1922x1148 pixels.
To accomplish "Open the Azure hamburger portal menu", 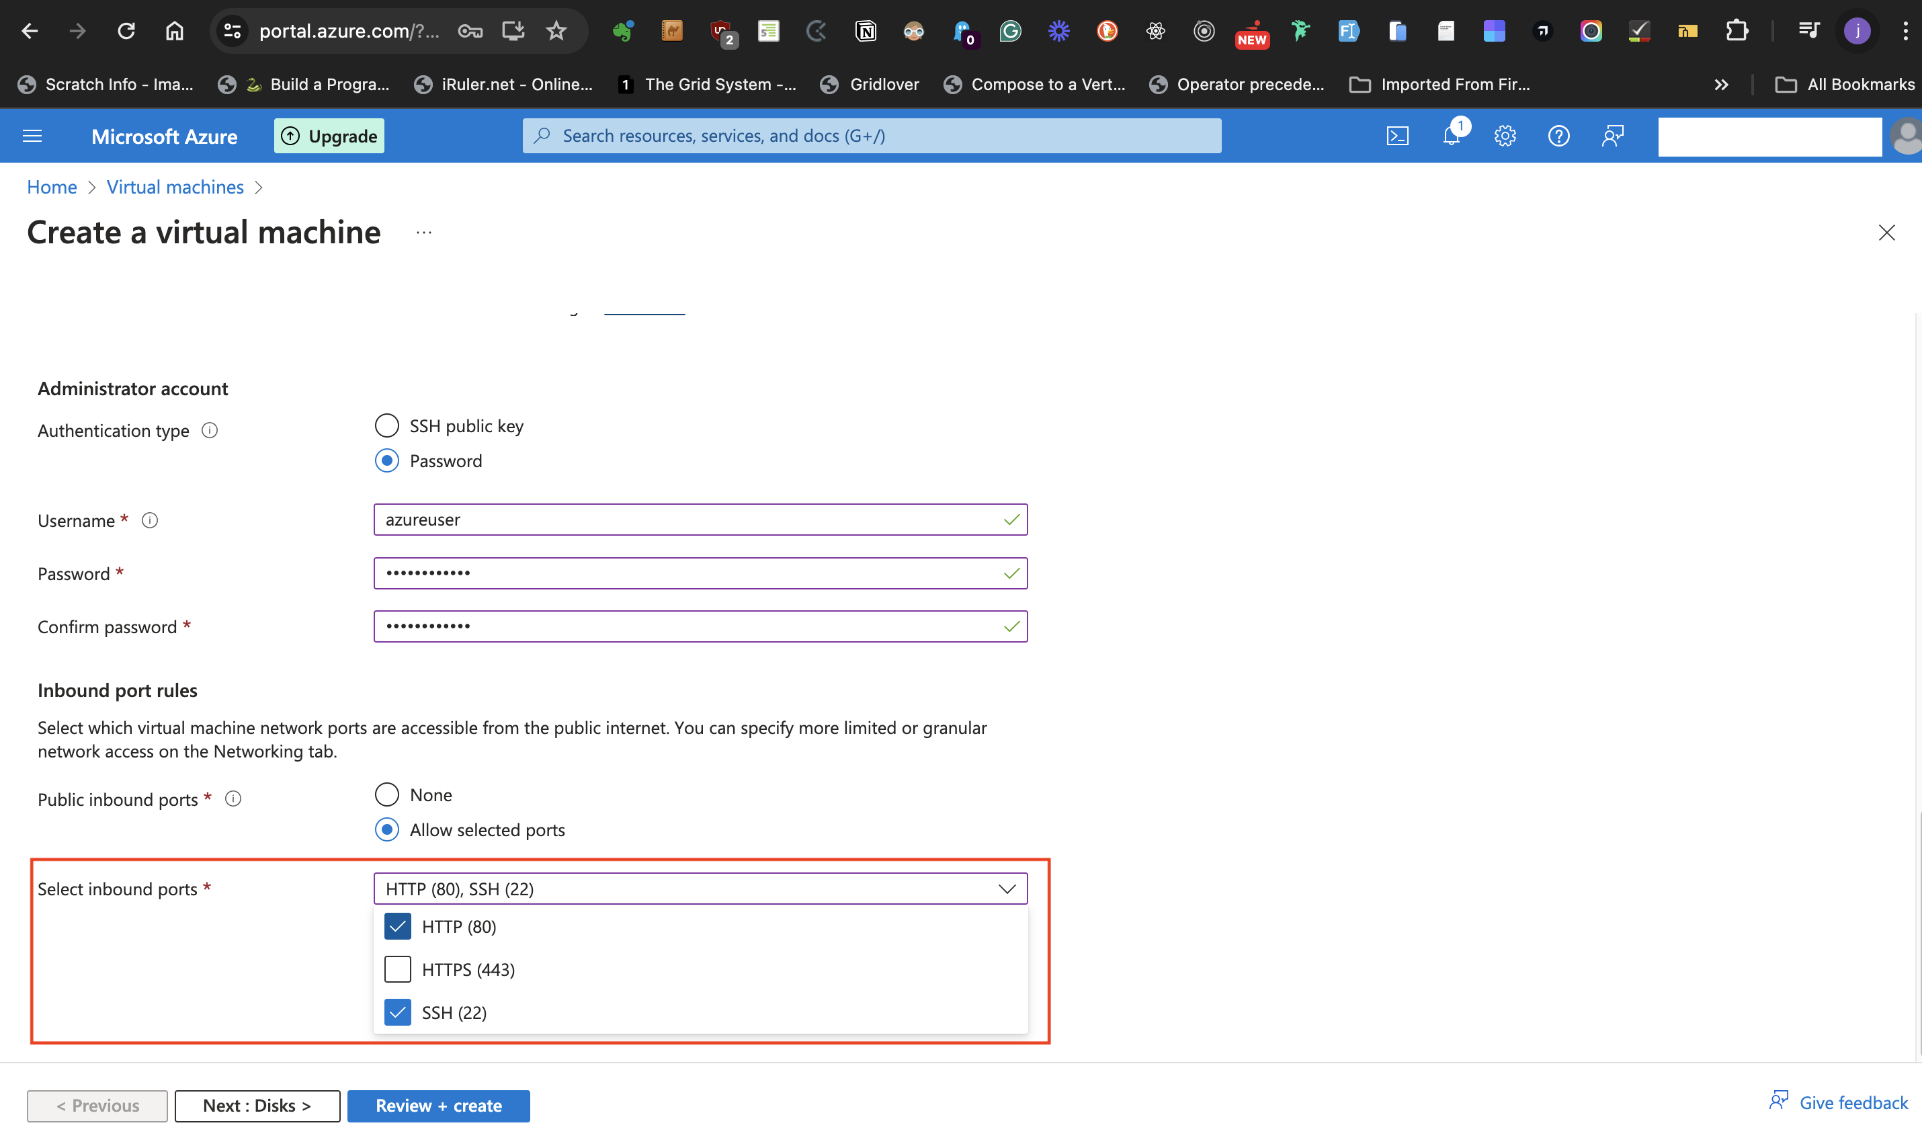I will point(32,136).
